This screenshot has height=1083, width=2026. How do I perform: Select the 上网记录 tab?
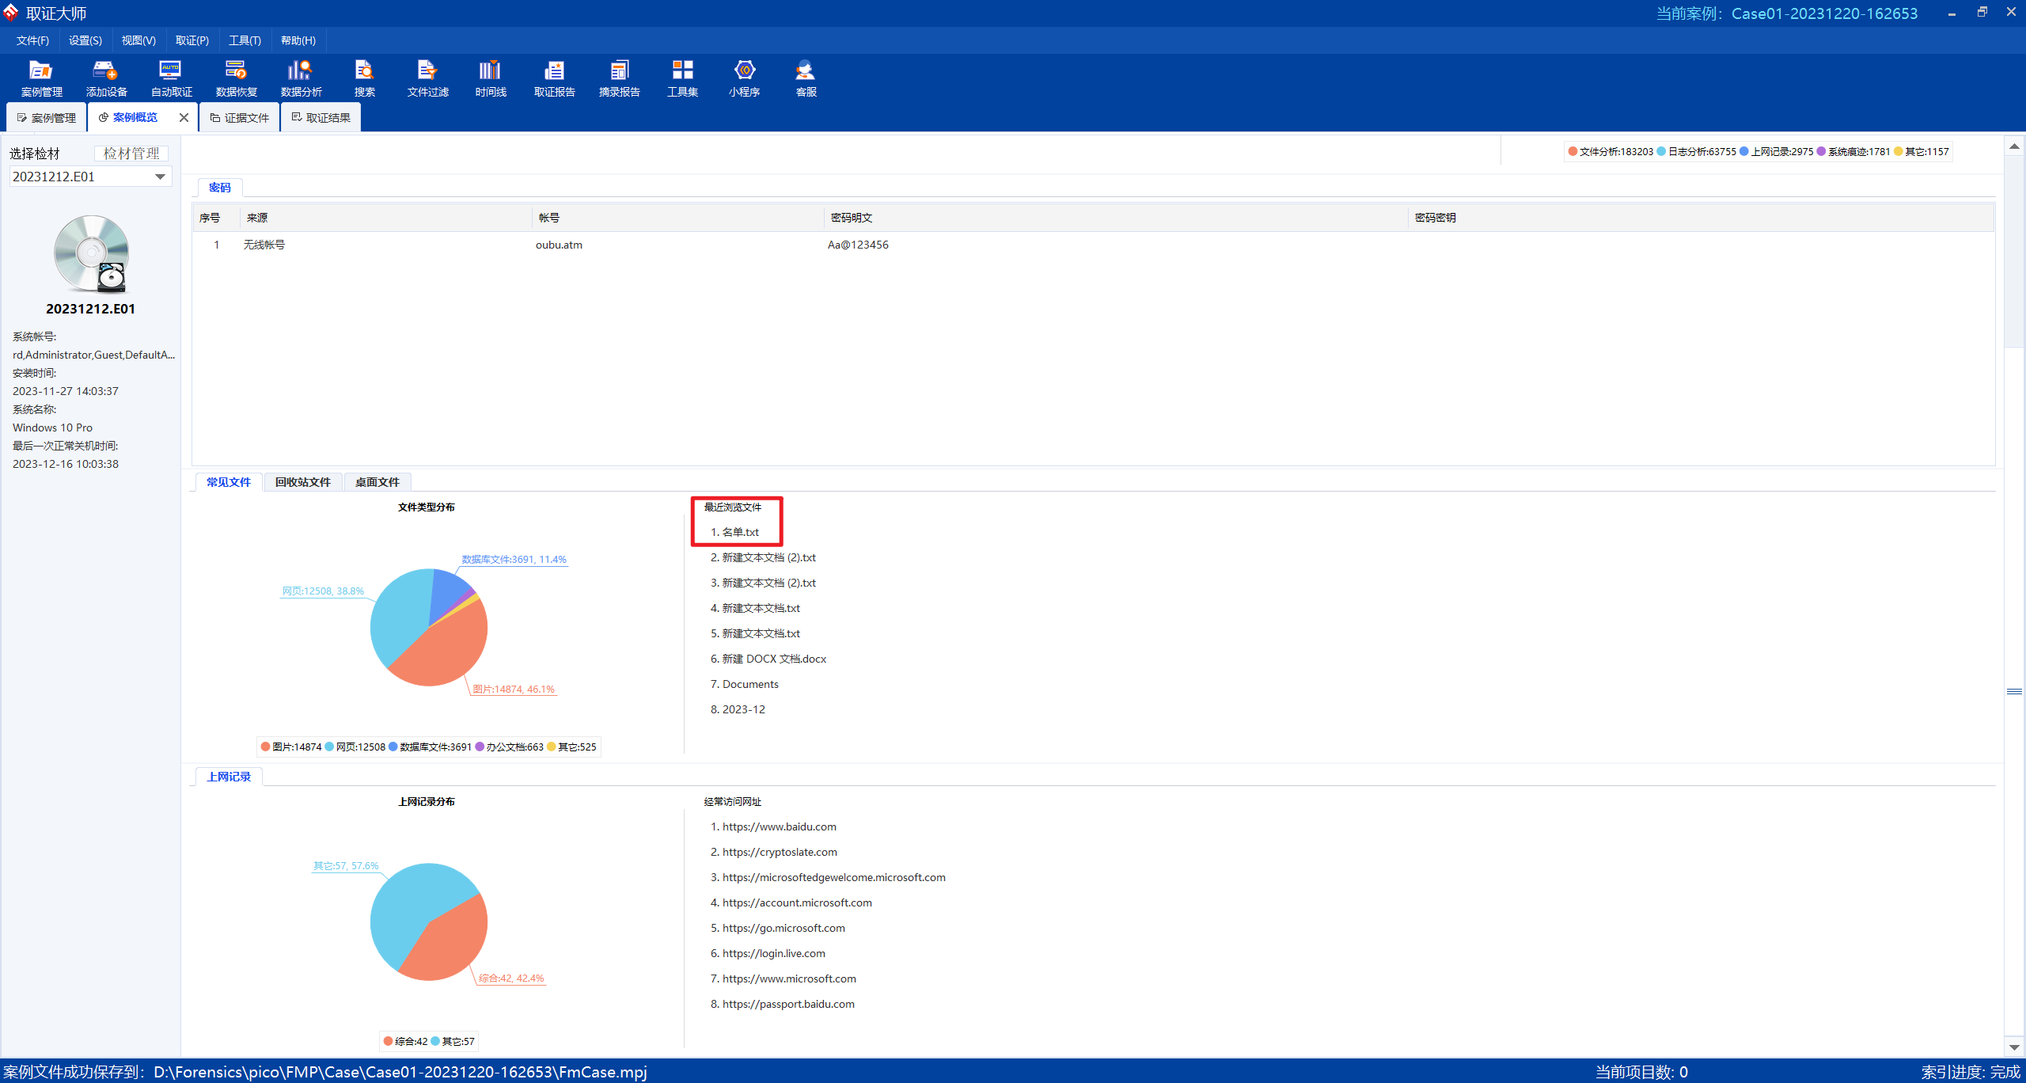click(x=229, y=777)
